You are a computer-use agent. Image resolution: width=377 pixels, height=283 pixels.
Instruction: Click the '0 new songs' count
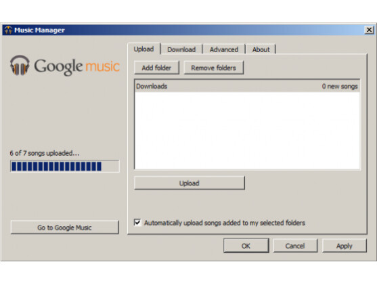pyautogui.click(x=340, y=86)
